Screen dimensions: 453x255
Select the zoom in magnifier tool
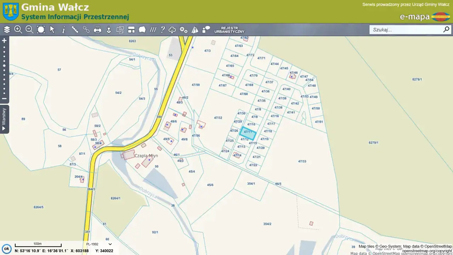click(18, 30)
